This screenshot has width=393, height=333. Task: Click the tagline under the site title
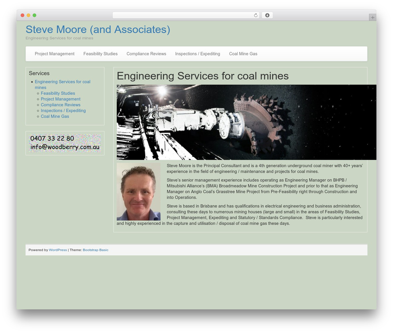pyautogui.click(x=60, y=38)
